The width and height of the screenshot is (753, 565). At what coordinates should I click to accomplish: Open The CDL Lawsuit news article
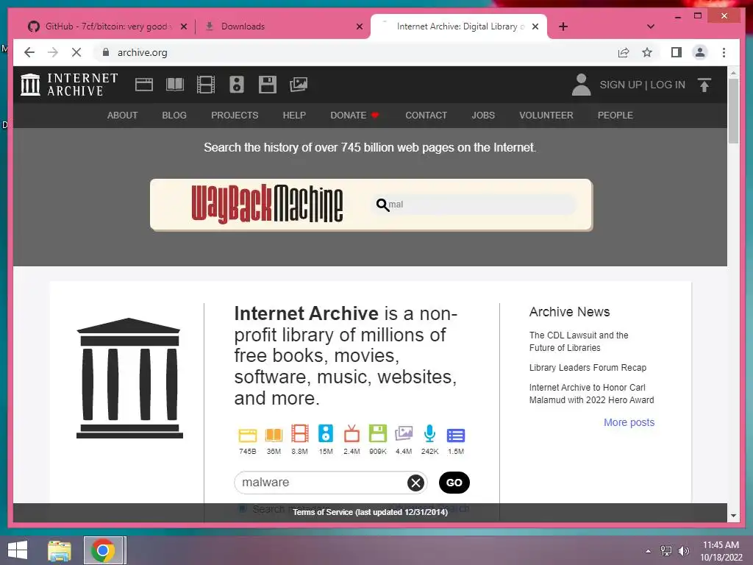point(579,341)
